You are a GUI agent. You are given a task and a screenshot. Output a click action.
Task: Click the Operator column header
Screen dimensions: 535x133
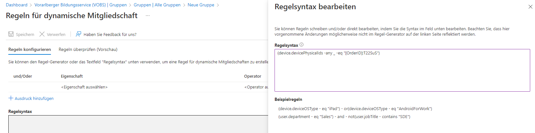(253, 76)
